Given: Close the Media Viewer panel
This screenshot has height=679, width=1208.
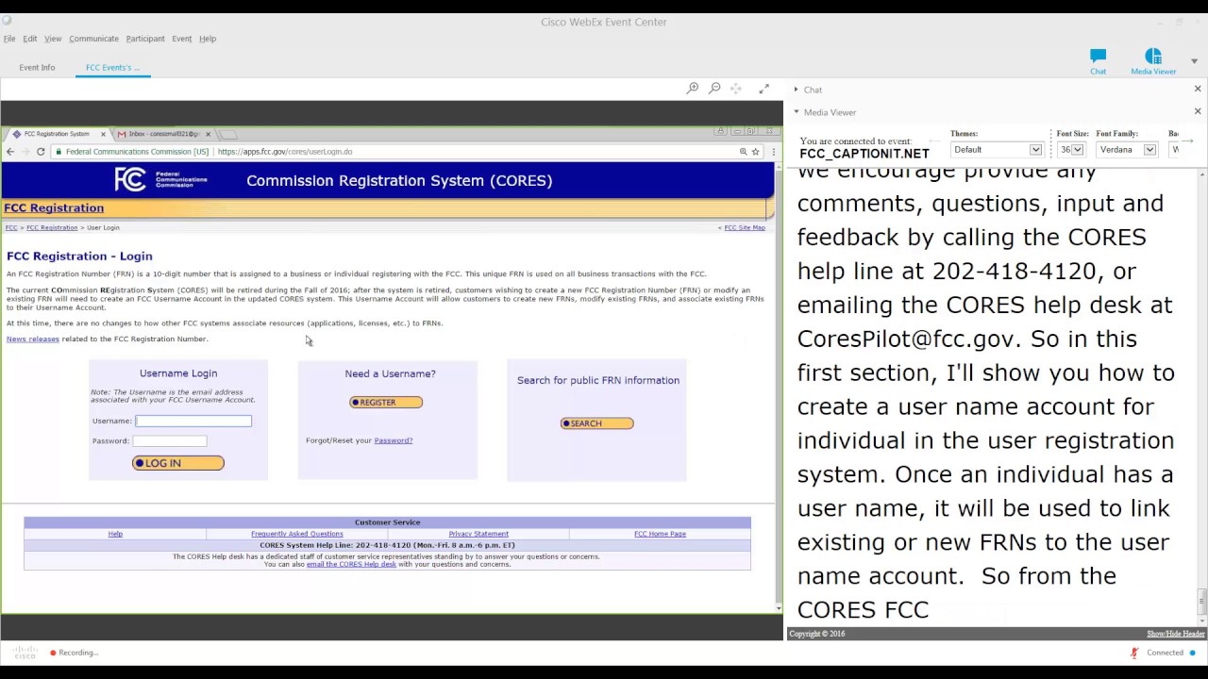Looking at the screenshot, I should tap(1198, 111).
